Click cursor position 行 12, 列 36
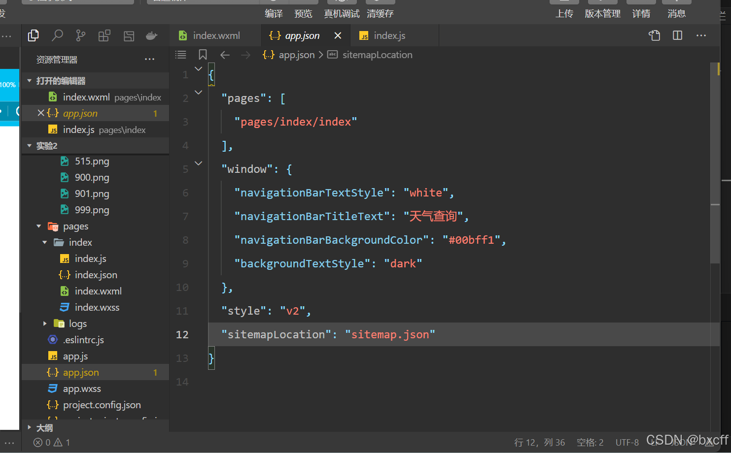The image size is (731, 453). pos(539,442)
